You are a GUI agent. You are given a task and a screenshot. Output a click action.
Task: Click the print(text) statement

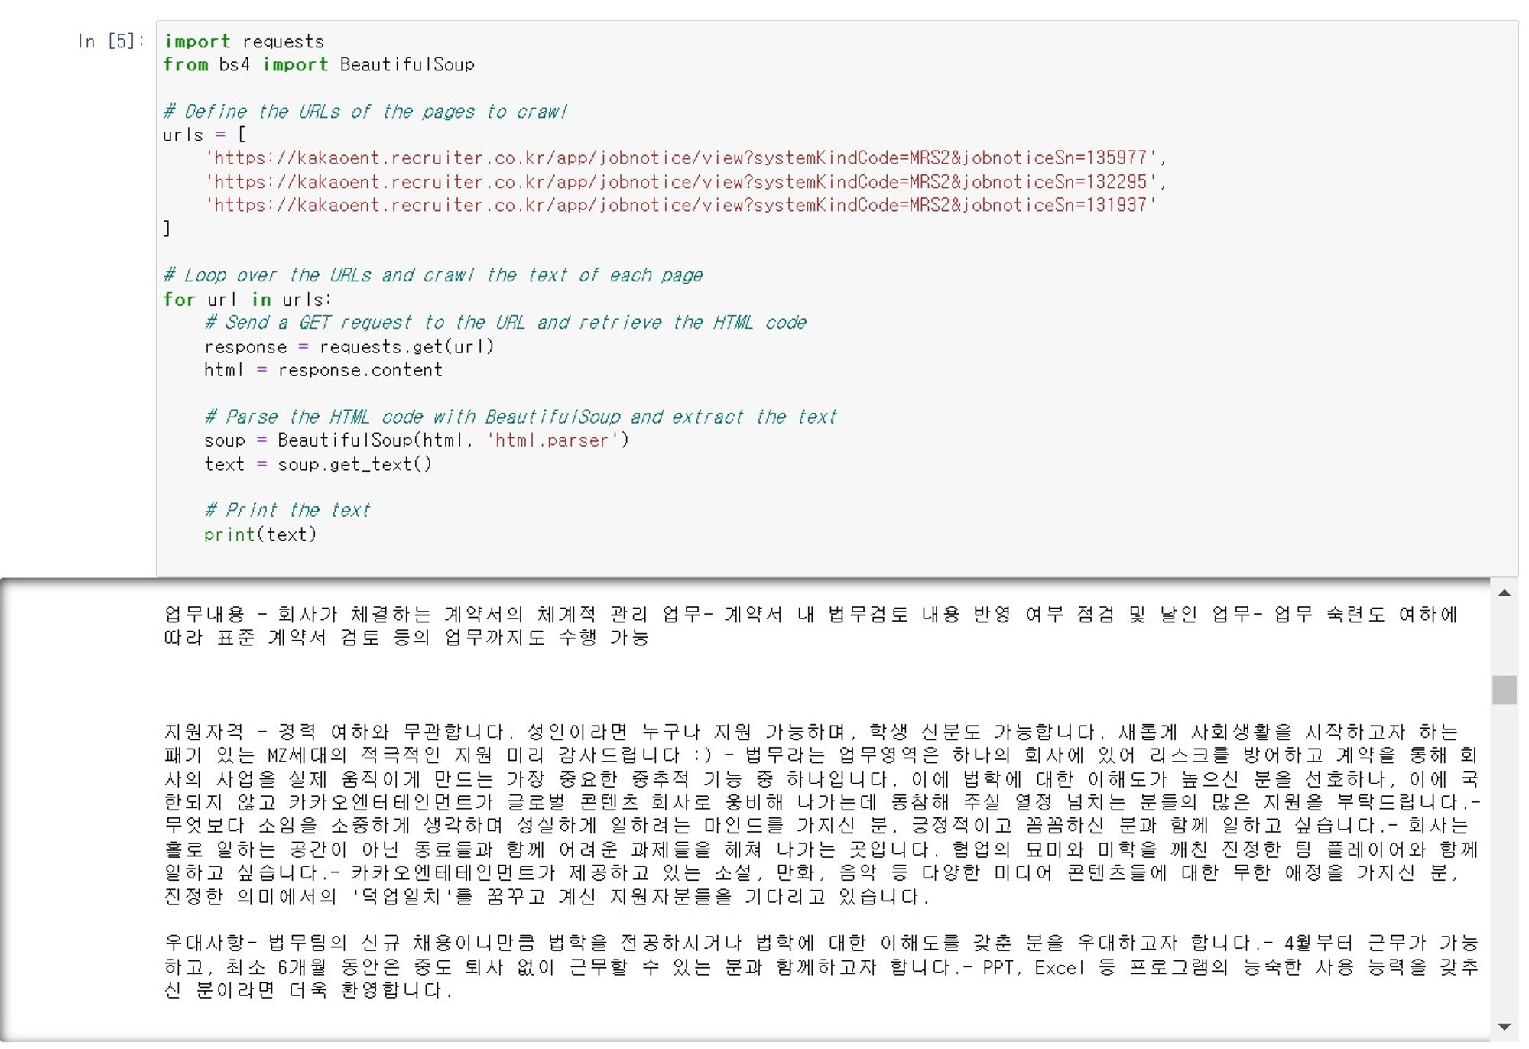click(x=260, y=535)
